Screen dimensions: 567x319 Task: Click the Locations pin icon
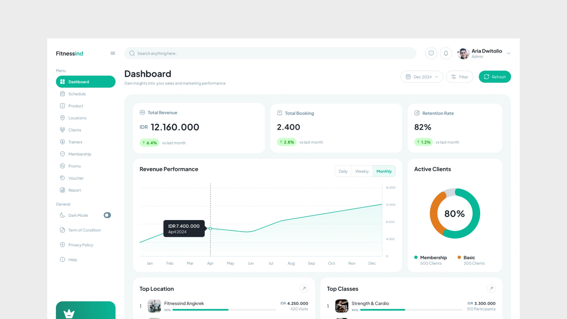point(62,118)
